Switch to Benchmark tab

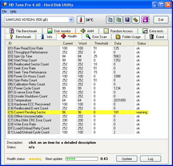[x=20, y=37]
